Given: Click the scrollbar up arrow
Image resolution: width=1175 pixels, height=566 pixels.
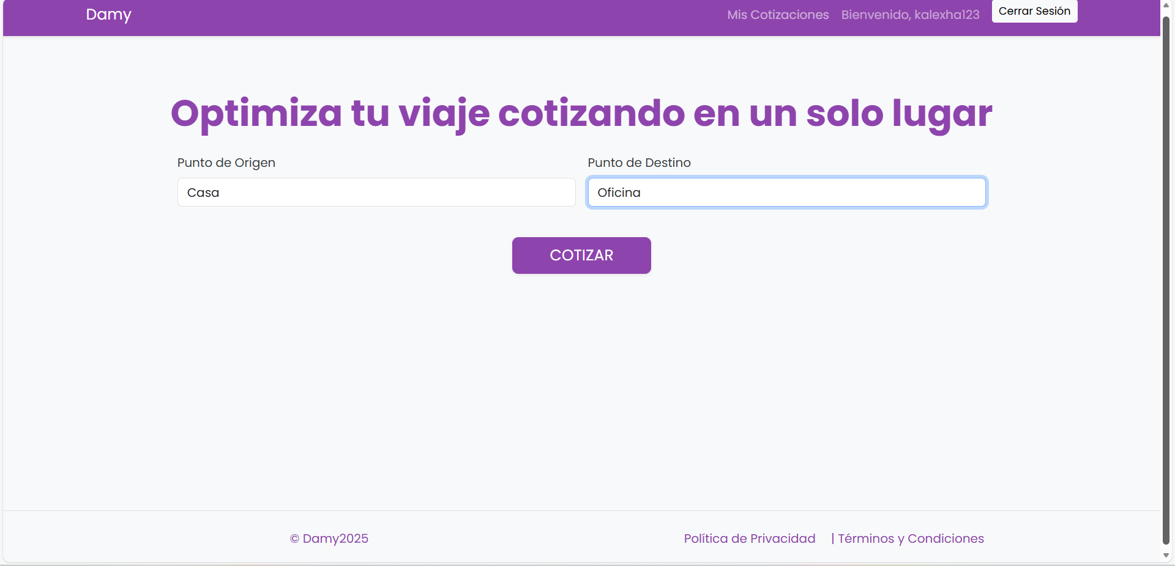Looking at the screenshot, I should pyautogui.click(x=1166, y=5).
